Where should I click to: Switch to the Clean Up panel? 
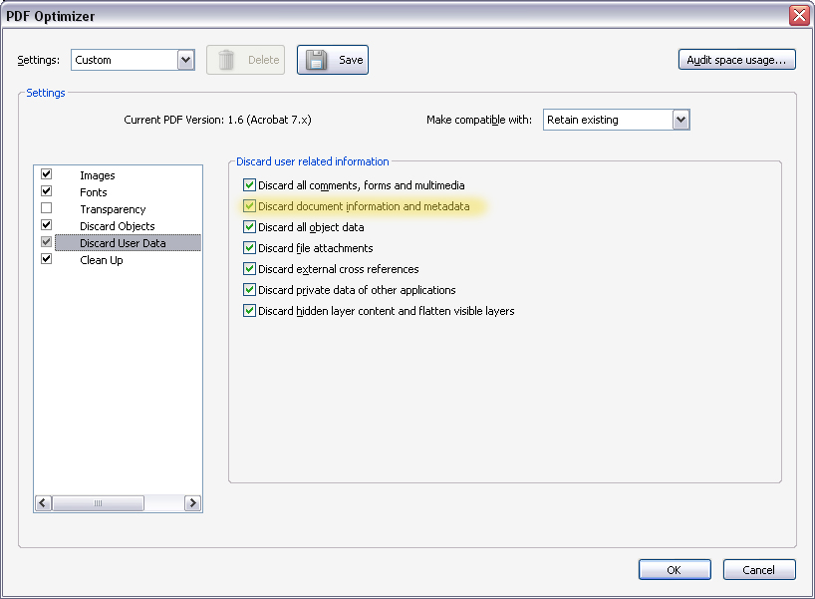[x=102, y=260]
